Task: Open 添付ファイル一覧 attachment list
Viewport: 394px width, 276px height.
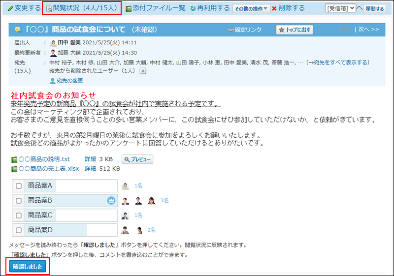Action: coord(156,8)
